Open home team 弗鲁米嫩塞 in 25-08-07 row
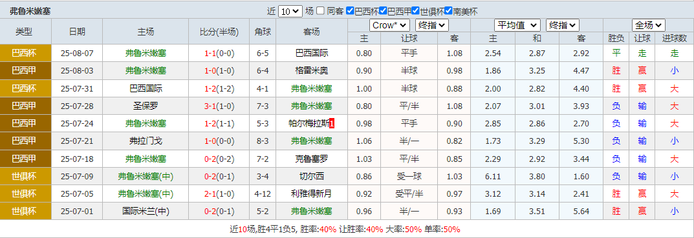The height and width of the screenshot is (238, 694). tap(146, 54)
